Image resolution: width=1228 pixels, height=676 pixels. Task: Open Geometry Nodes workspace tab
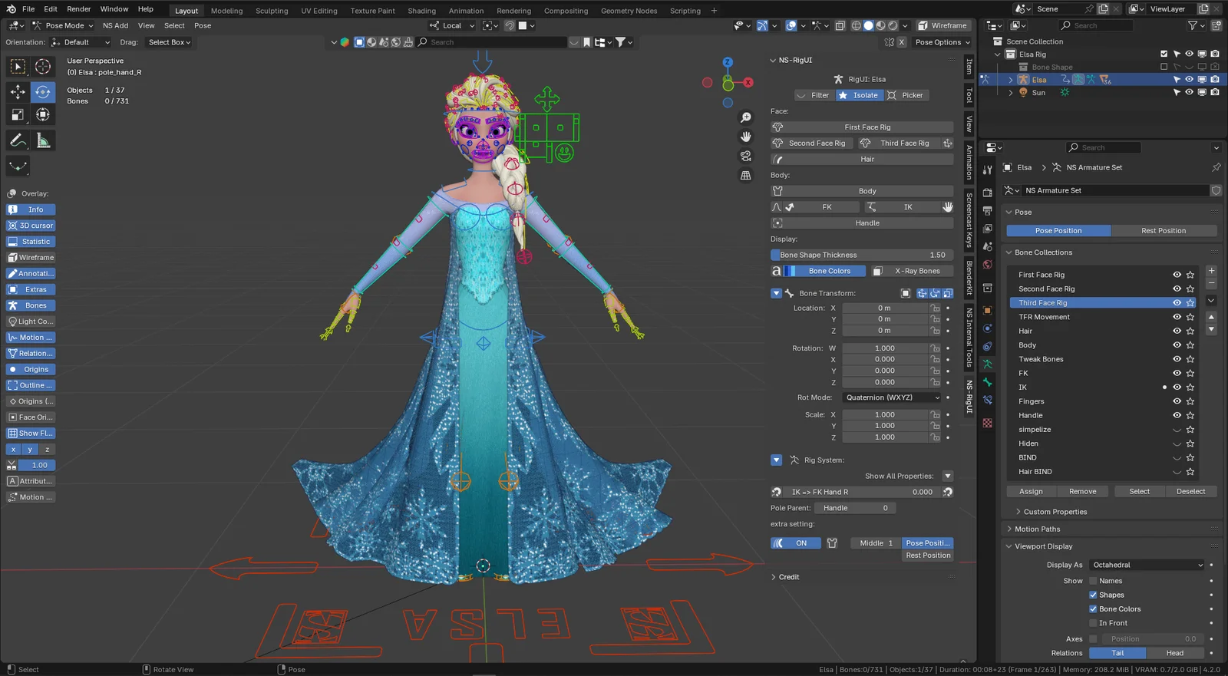[x=629, y=11]
